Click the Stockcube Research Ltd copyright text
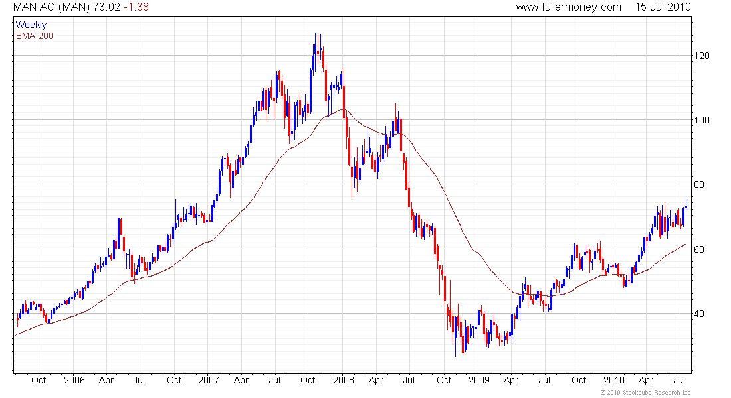Image resolution: width=731 pixels, height=398 pixels. (x=645, y=393)
